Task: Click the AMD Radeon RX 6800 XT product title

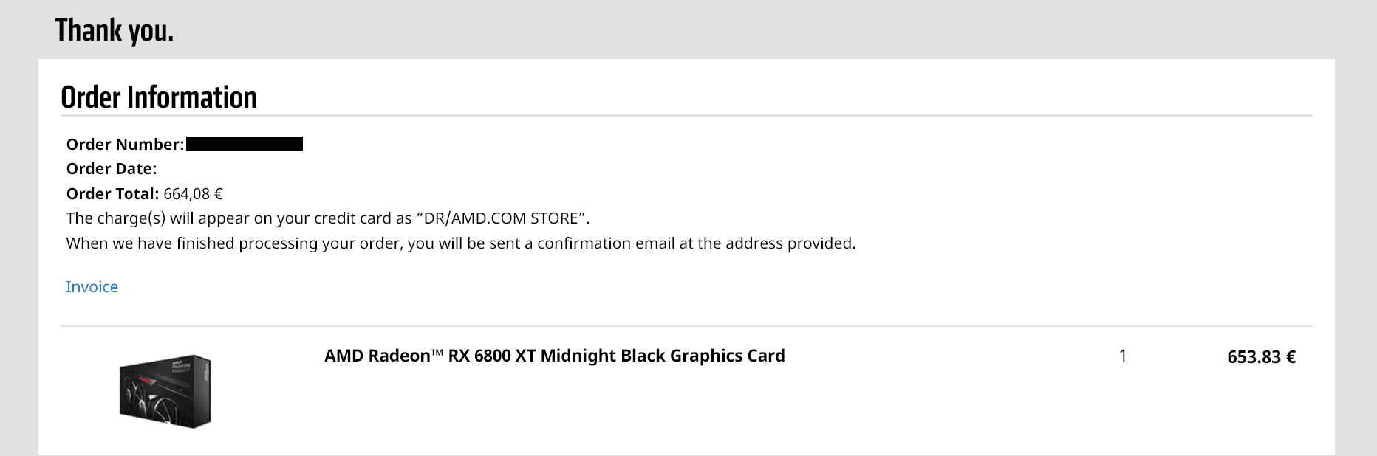Action: (554, 356)
